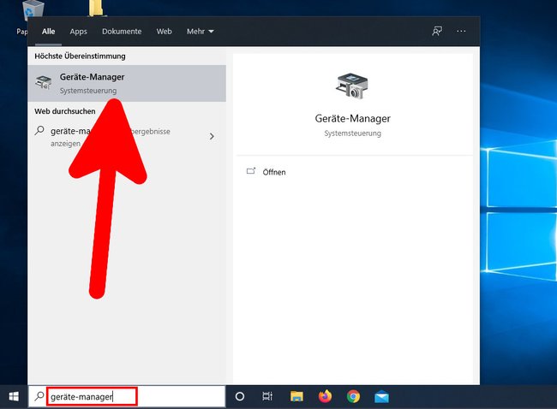The height and width of the screenshot is (409, 557).
Task: Switch to the Web tab
Action: (x=165, y=32)
